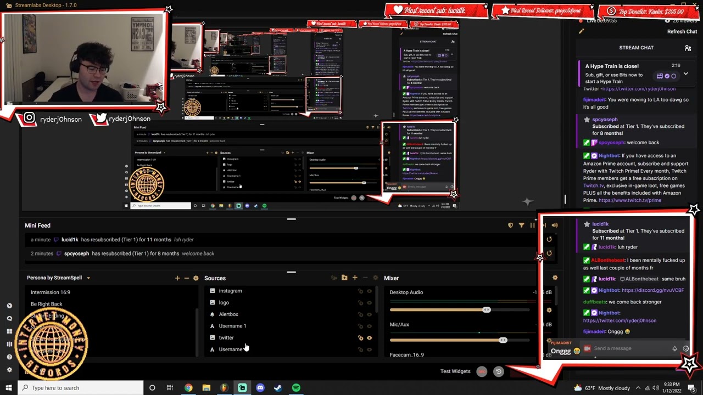This screenshot has width=703, height=395.
Task: Lock the instagram source
Action: (360, 291)
